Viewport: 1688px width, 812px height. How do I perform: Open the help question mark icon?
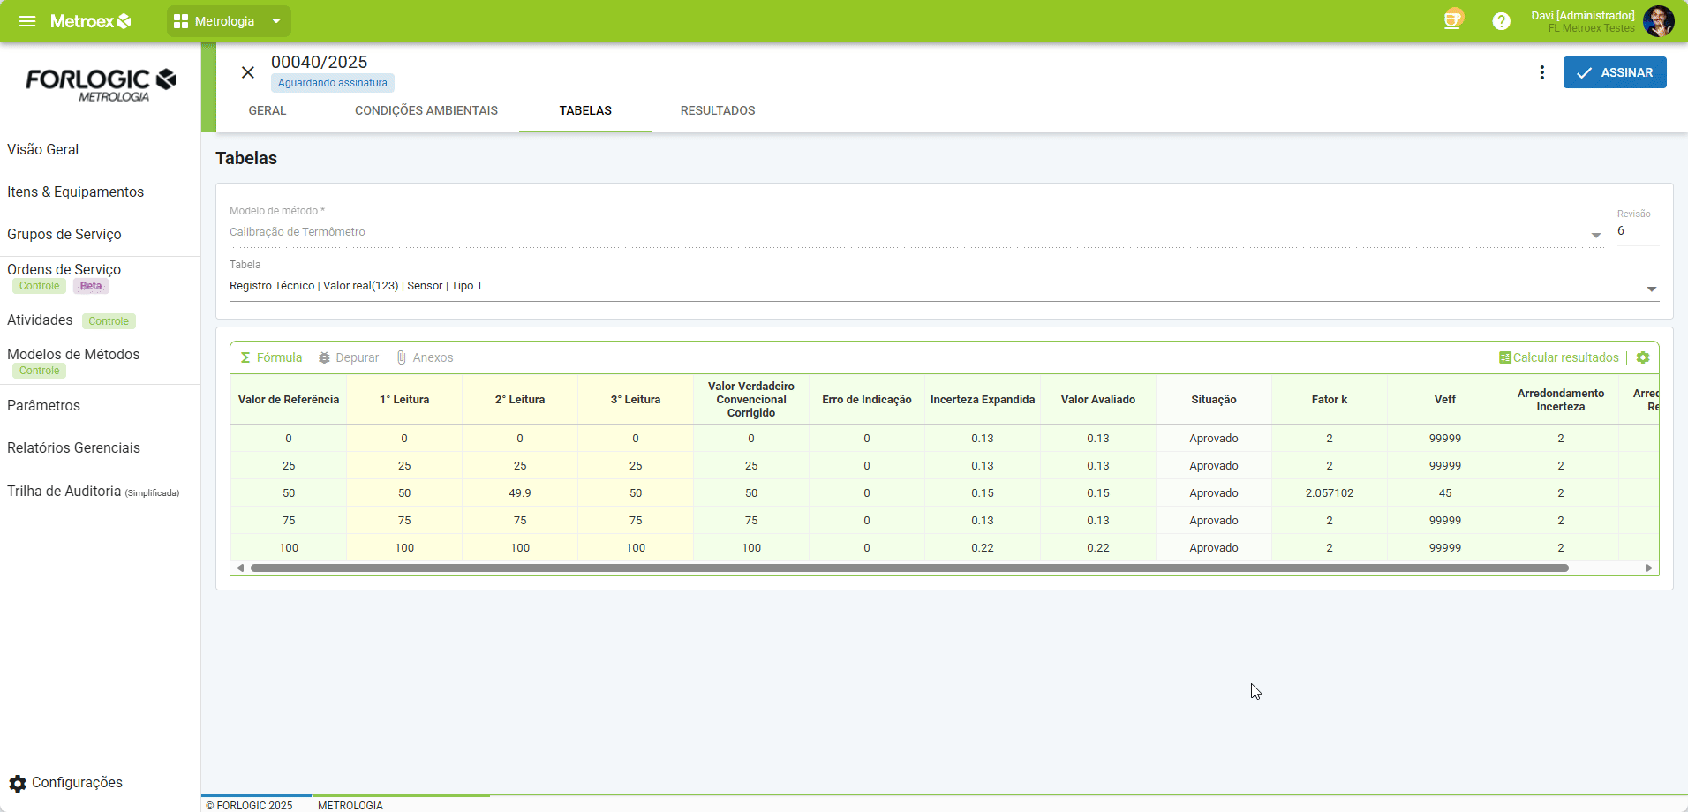[1501, 21]
